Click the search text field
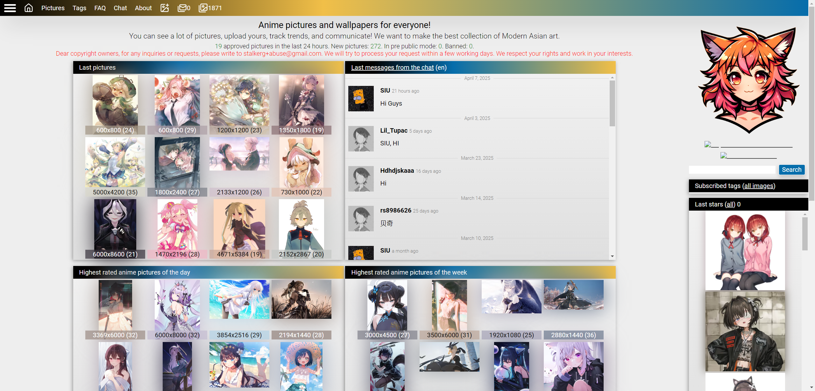Screen dimensions: 815x391 click(x=732, y=170)
